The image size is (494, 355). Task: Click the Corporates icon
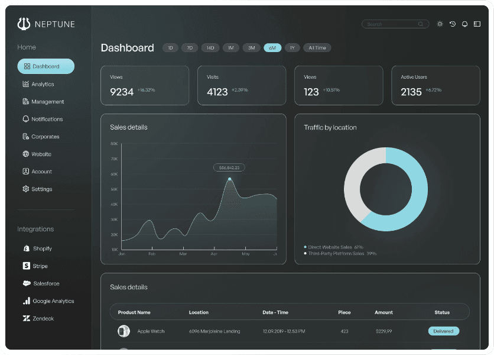click(26, 136)
